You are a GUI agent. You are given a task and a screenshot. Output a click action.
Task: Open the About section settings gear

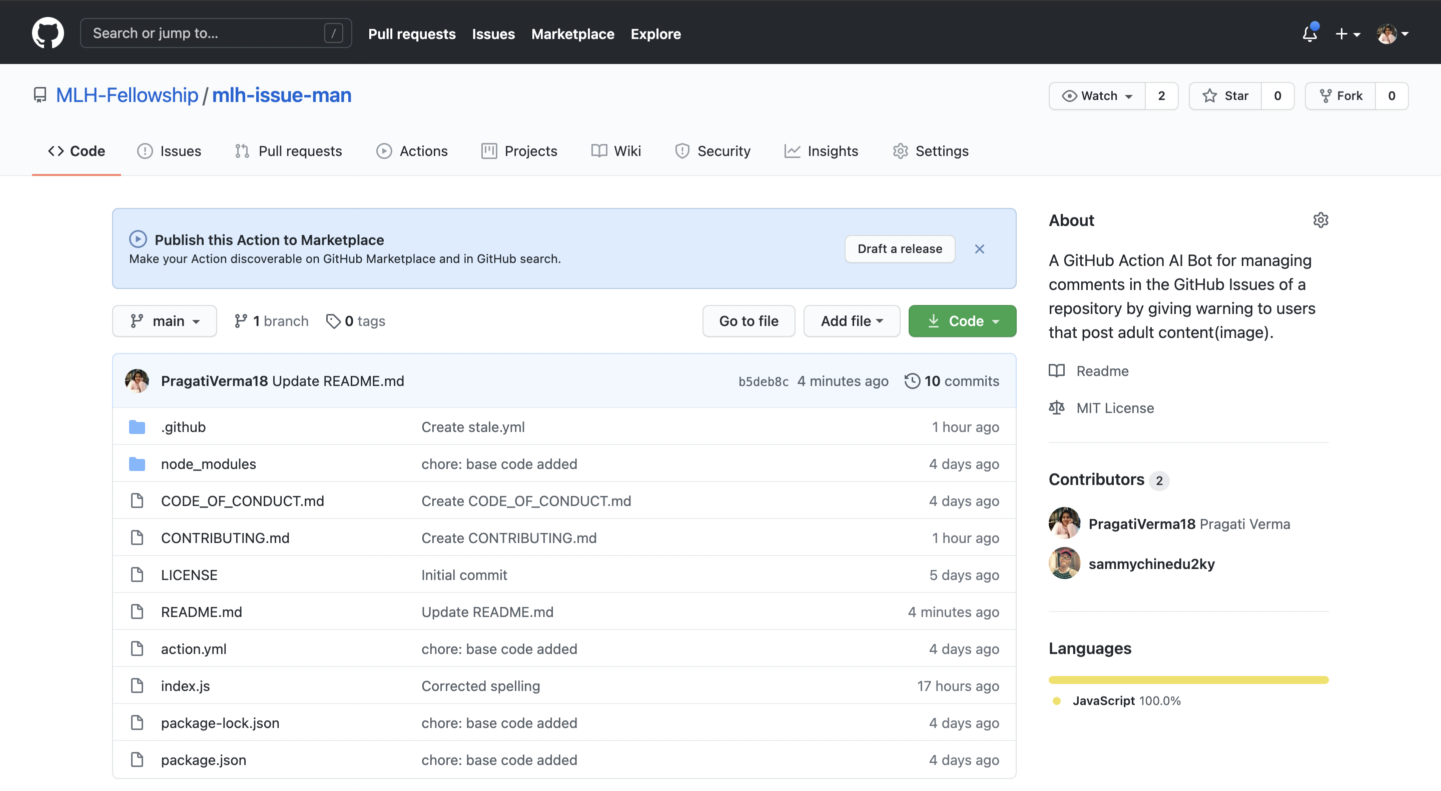pyautogui.click(x=1321, y=219)
